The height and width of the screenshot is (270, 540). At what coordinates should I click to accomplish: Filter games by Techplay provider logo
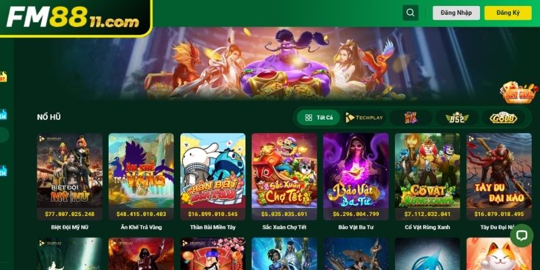coord(364,117)
